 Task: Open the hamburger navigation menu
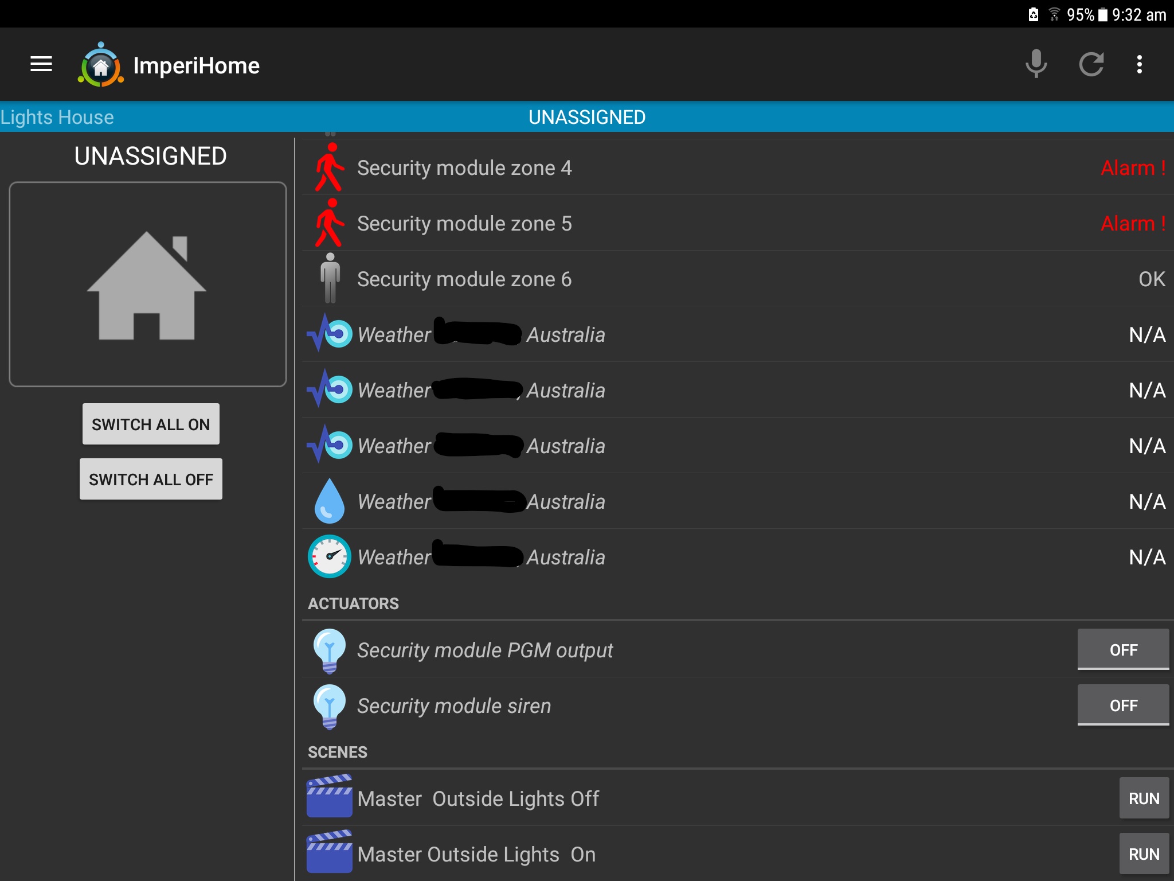[41, 64]
